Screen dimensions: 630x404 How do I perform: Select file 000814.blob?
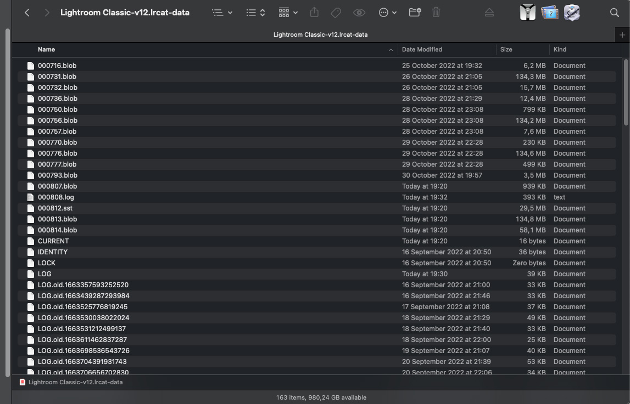(317, 230)
